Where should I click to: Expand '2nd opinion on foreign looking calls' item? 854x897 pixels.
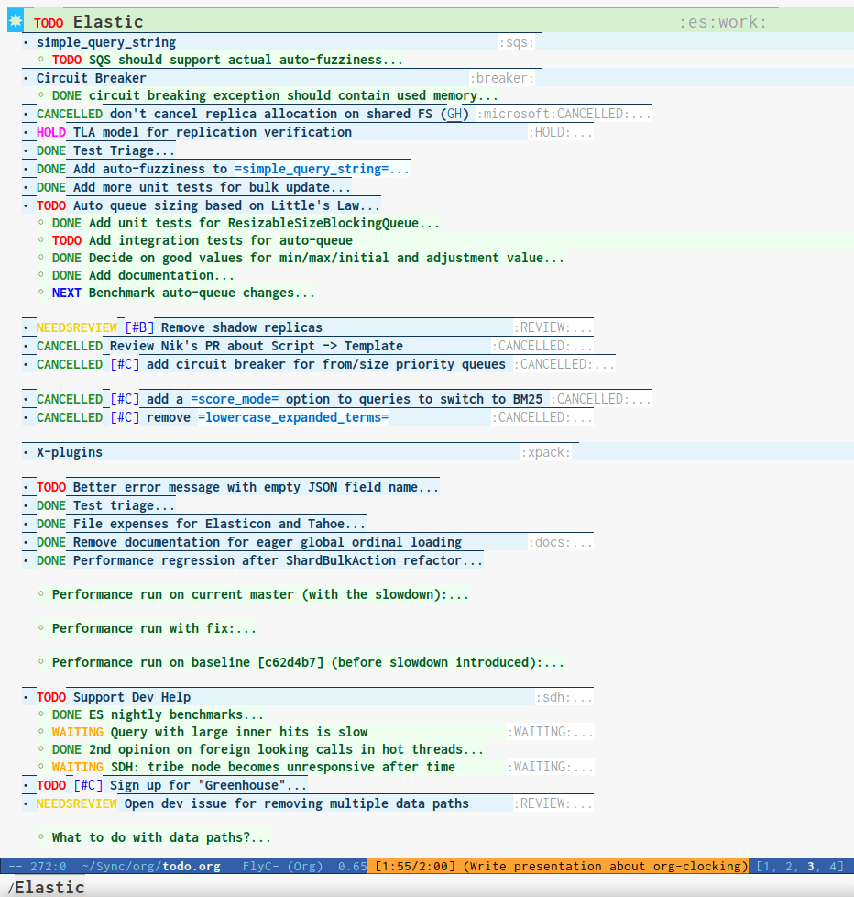pos(286,749)
